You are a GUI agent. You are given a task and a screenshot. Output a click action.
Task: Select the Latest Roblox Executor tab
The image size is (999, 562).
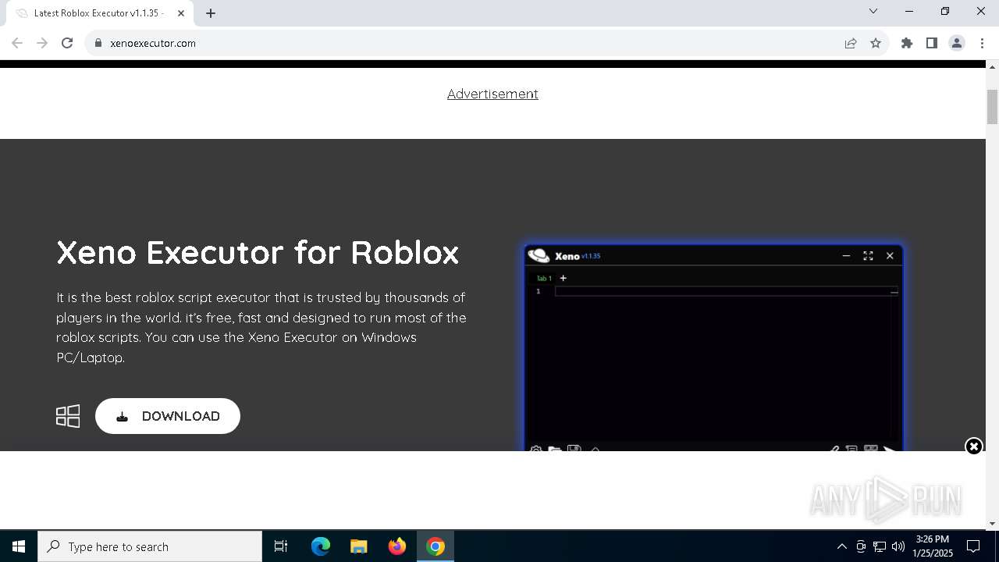click(100, 13)
